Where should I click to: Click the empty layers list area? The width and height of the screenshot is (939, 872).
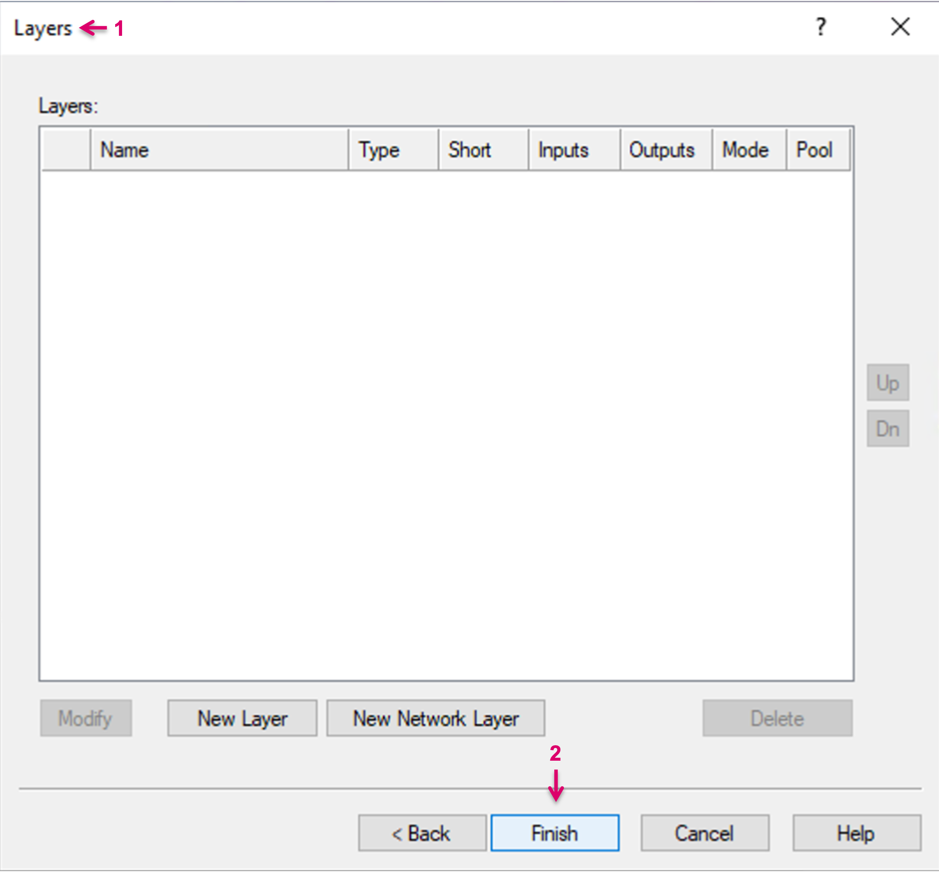point(446,425)
